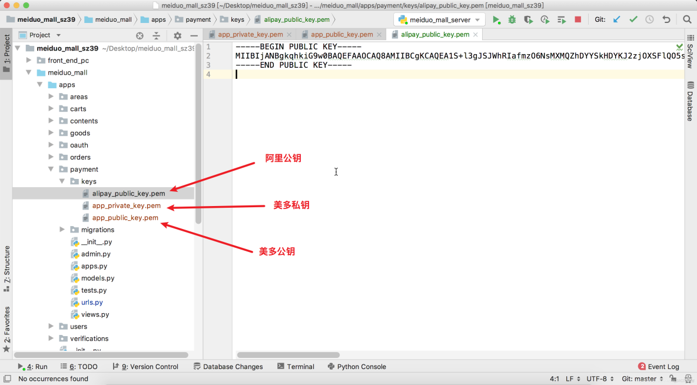
Task: Collapse the payment folder
Action: (51, 169)
